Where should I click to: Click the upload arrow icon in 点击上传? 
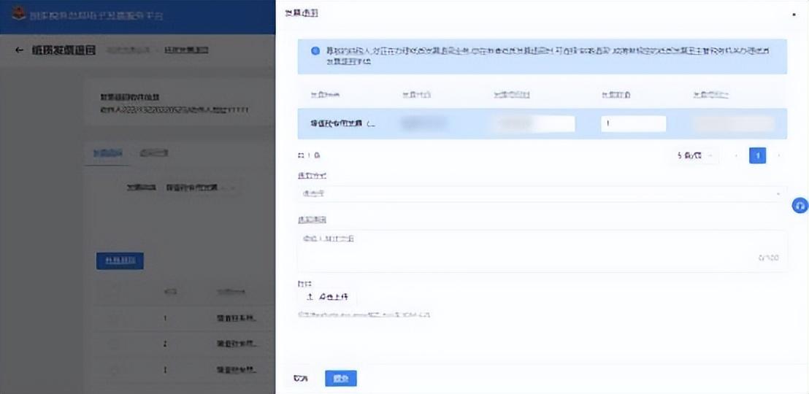pyautogui.click(x=310, y=296)
